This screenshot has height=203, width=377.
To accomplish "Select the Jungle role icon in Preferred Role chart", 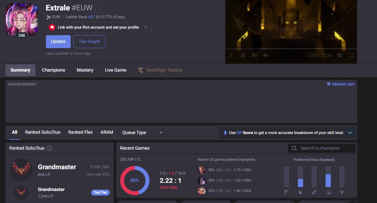I will [300, 192].
